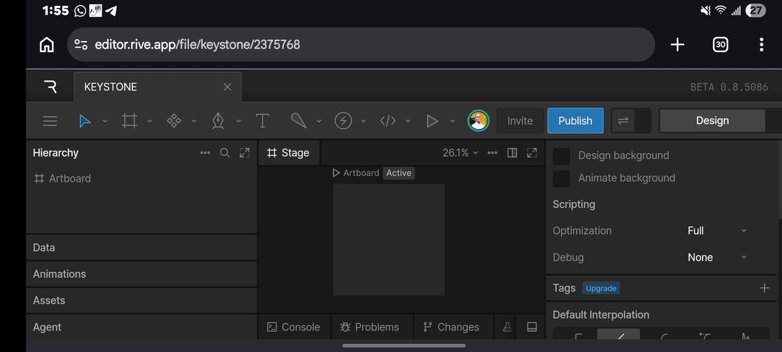
Task: Pop out the Hierarchy panel
Action: [245, 153]
